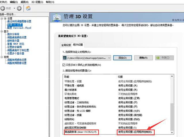Viewport: 184px width, 137px height.
Task: Switch to the 程序设置 tab
Action: 78,45
